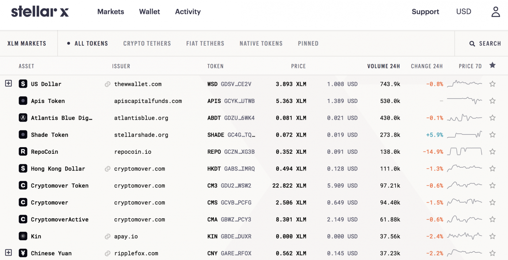Click the RepoCoin asset icon

point(23,152)
